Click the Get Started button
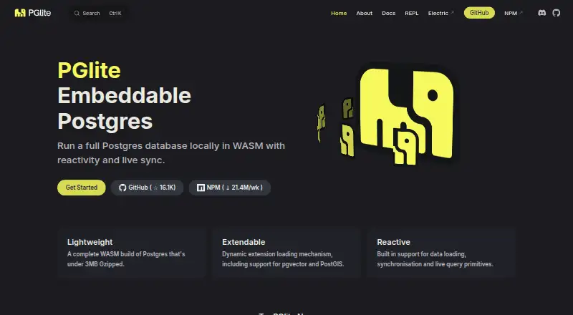573x315 pixels. tap(82, 188)
